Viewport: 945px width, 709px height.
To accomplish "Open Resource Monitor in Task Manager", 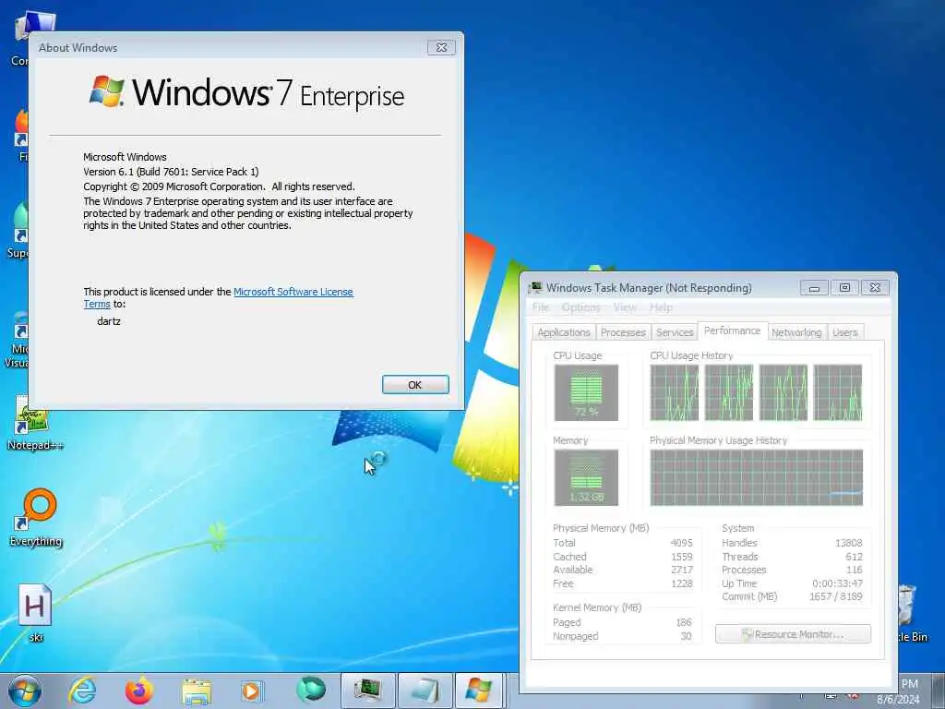I will (793, 634).
